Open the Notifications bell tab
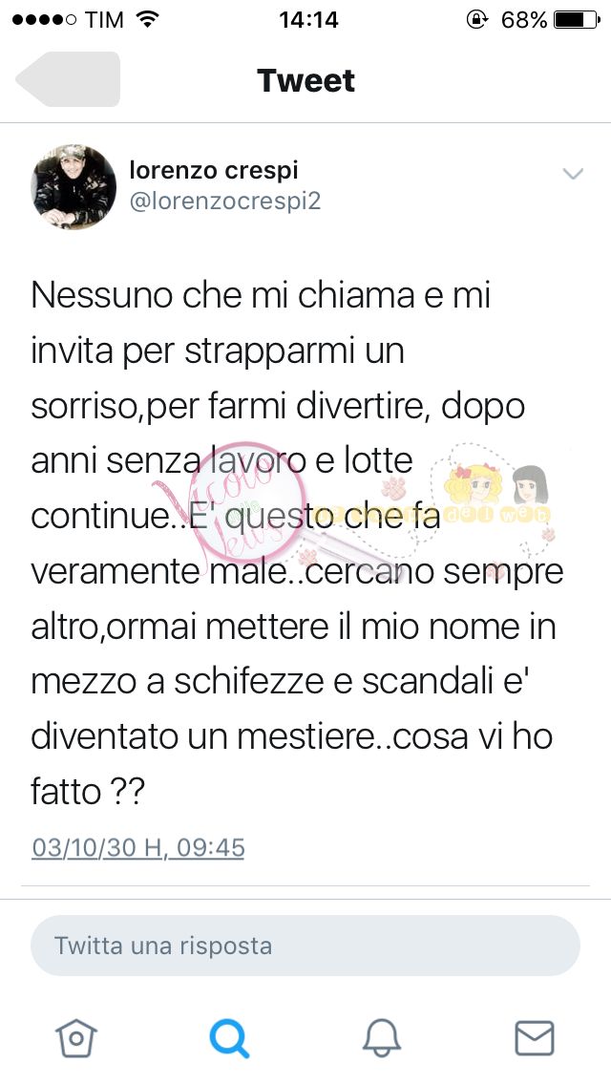611x1085 pixels. pyautogui.click(x=382, y=1038)
